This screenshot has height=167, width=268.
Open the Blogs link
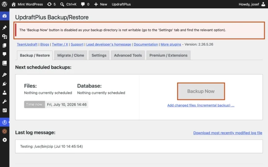(x=45, y=44)
